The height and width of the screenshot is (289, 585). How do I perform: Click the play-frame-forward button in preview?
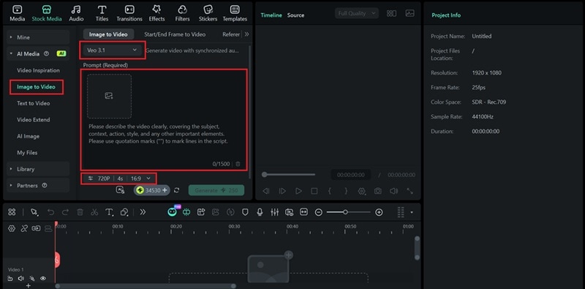pos(282,191)
